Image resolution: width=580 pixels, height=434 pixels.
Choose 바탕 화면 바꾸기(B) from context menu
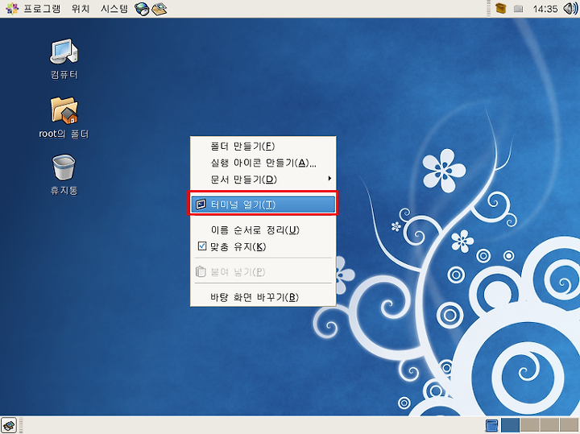(x=263, y=297)
